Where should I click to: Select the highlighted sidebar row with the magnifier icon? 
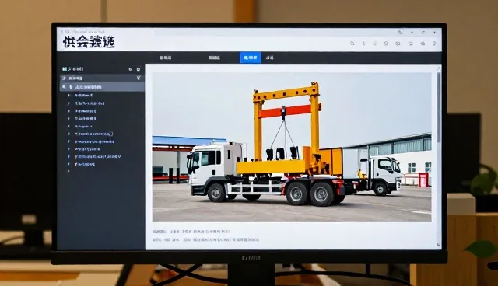point(102,87)
